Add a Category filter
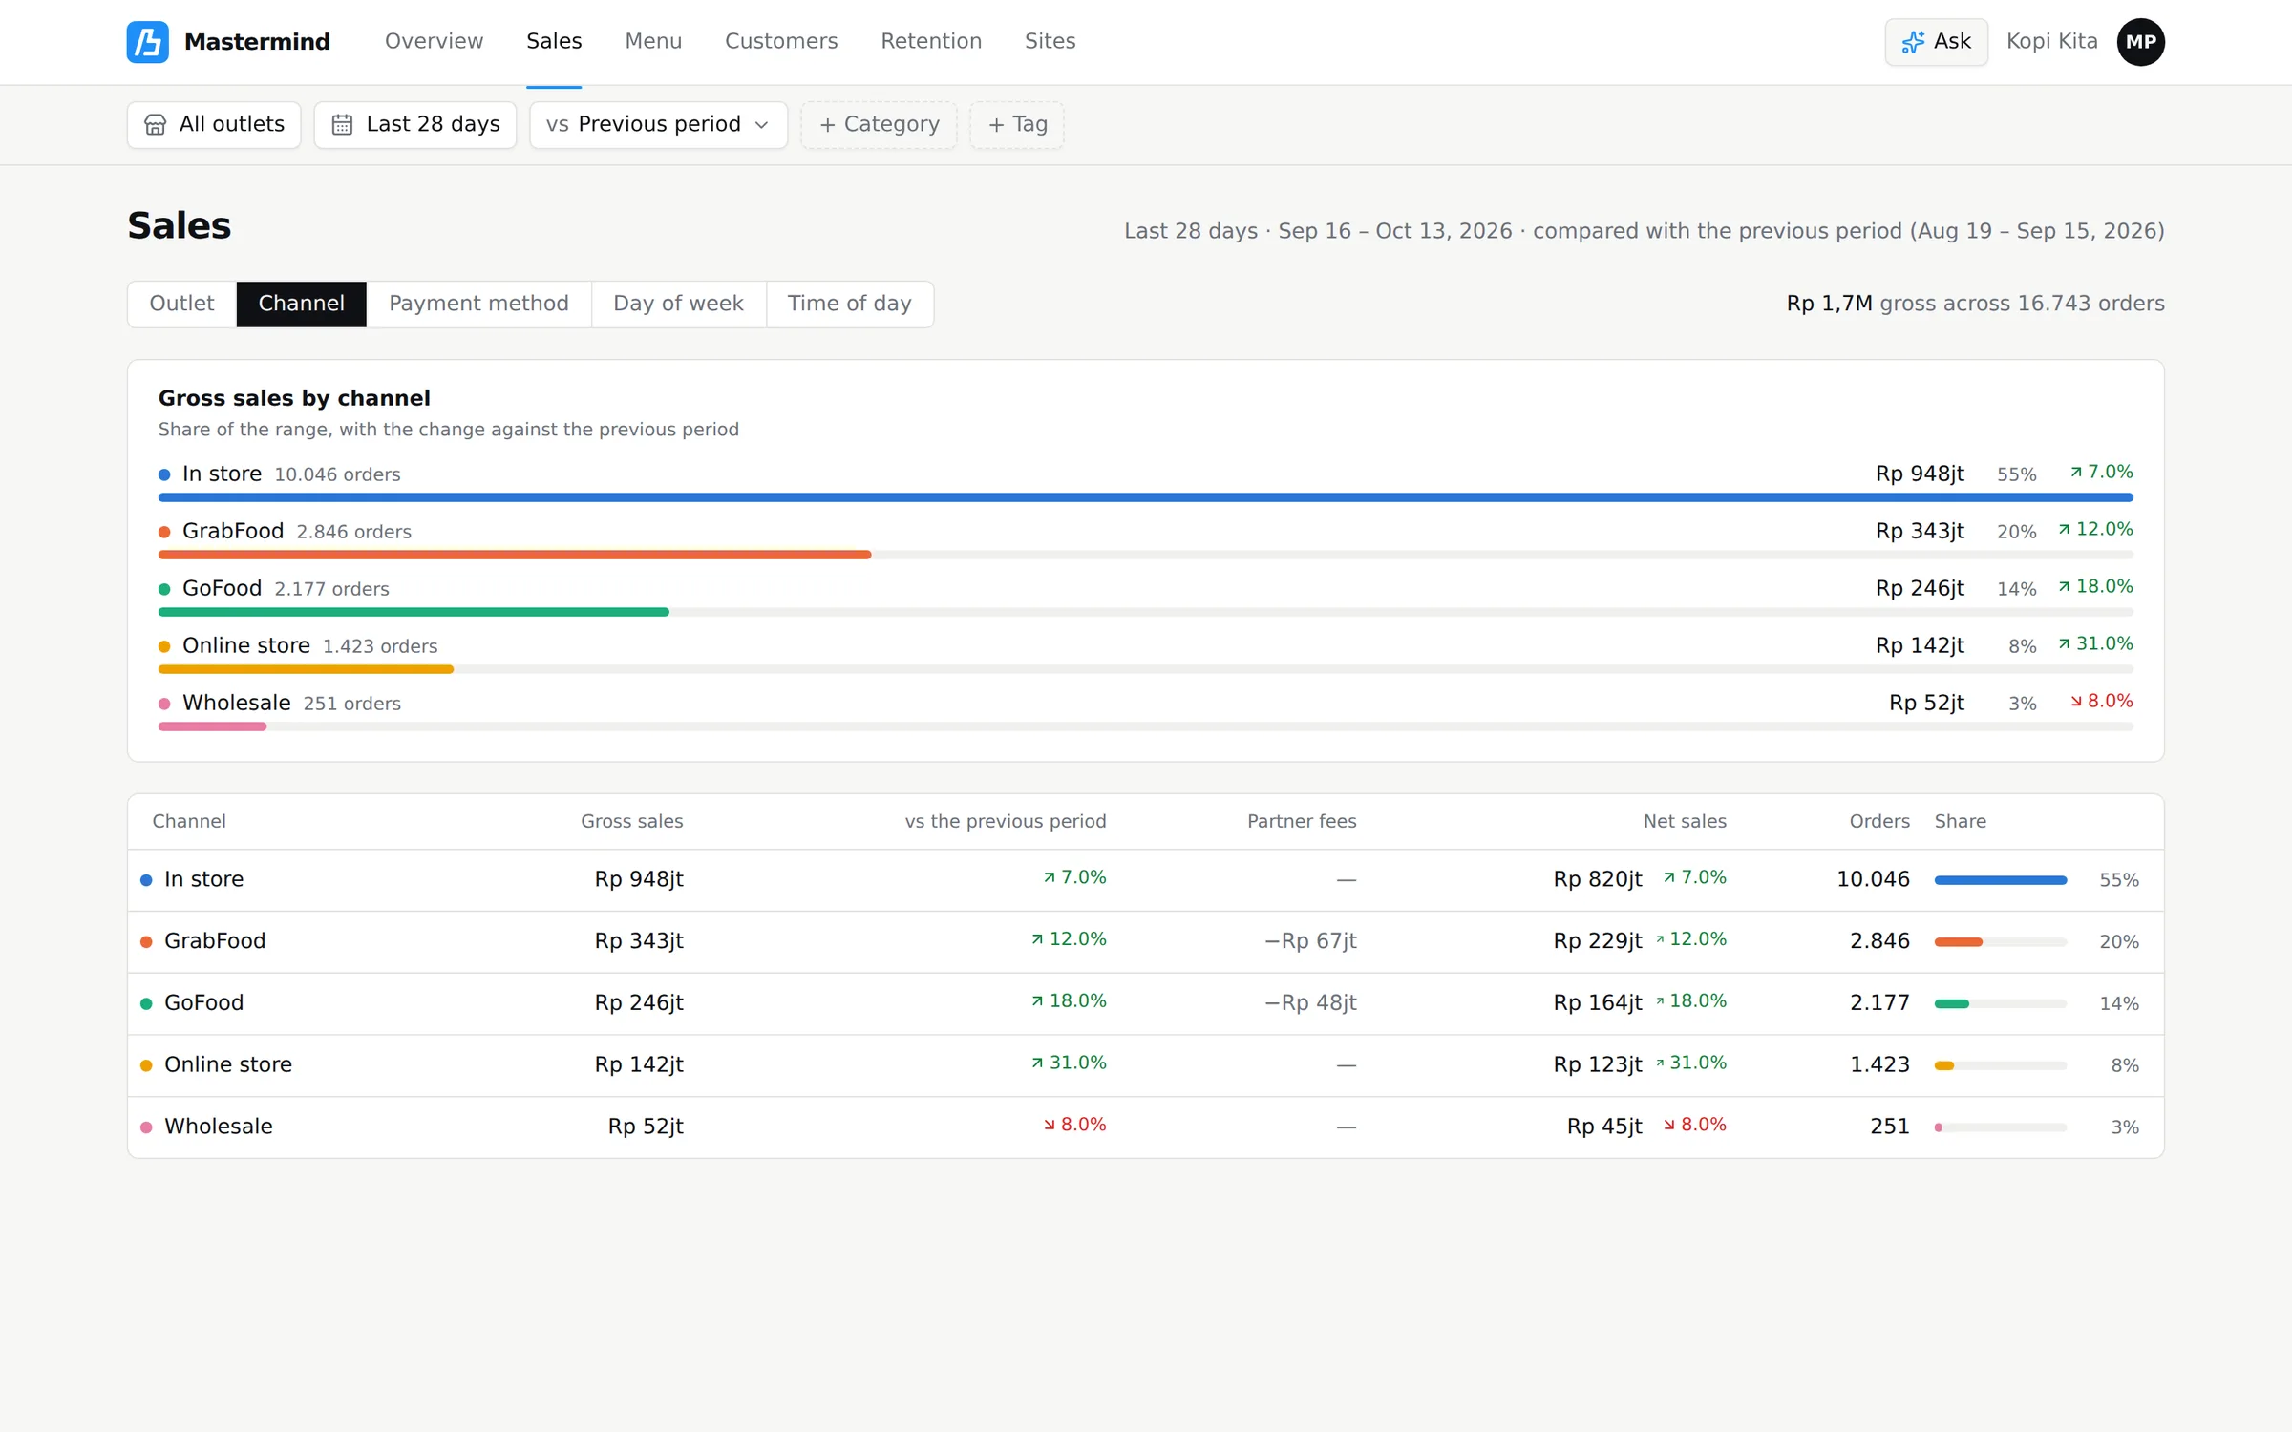The height and width of the screenshot is (1432, 2292). click(x=879, y=125)
